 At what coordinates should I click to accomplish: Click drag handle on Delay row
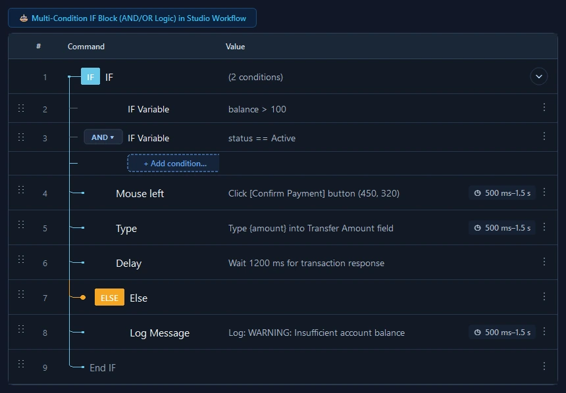pyautogui.click(x=21, y=259)
